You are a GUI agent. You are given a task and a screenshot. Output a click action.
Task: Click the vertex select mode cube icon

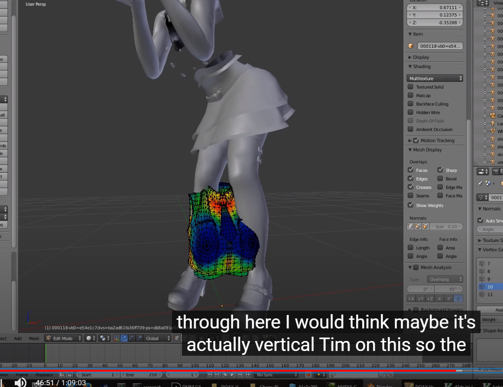(x=177, y=338)
